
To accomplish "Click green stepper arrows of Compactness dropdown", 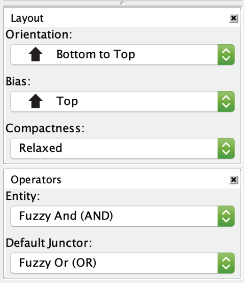I will [x=226, y=148].
